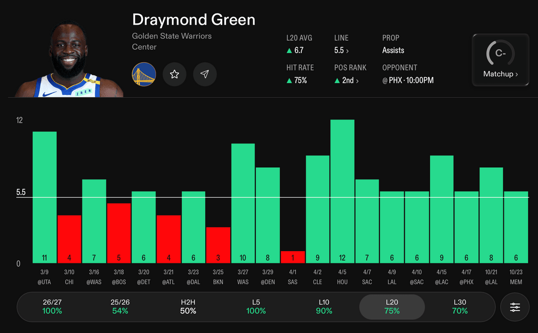Image resolution: width=538 pixels, height=333 pixels.
Task: Expand the 5.5 line chevron
Action: click(348, 51)
